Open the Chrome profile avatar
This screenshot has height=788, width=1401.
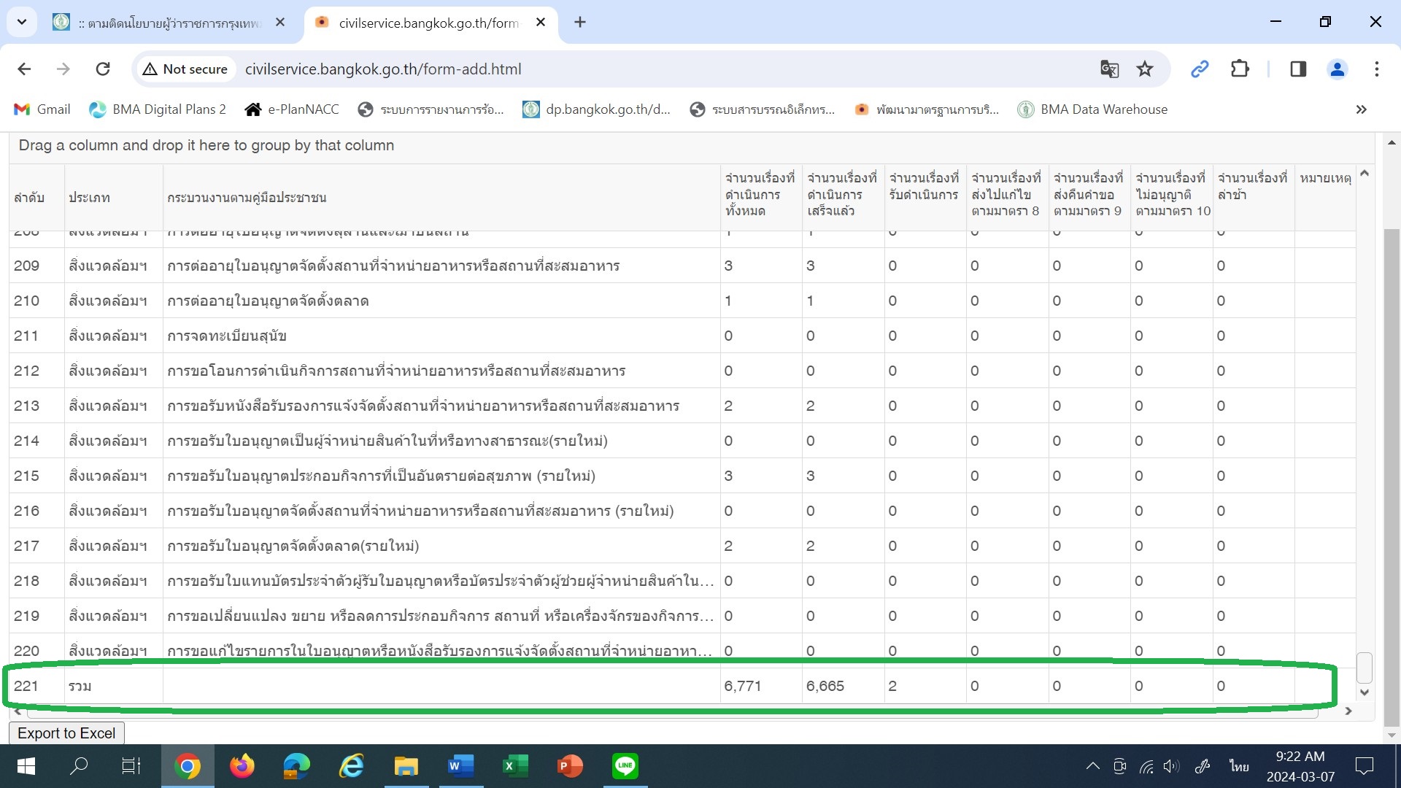coord(1338,69)
